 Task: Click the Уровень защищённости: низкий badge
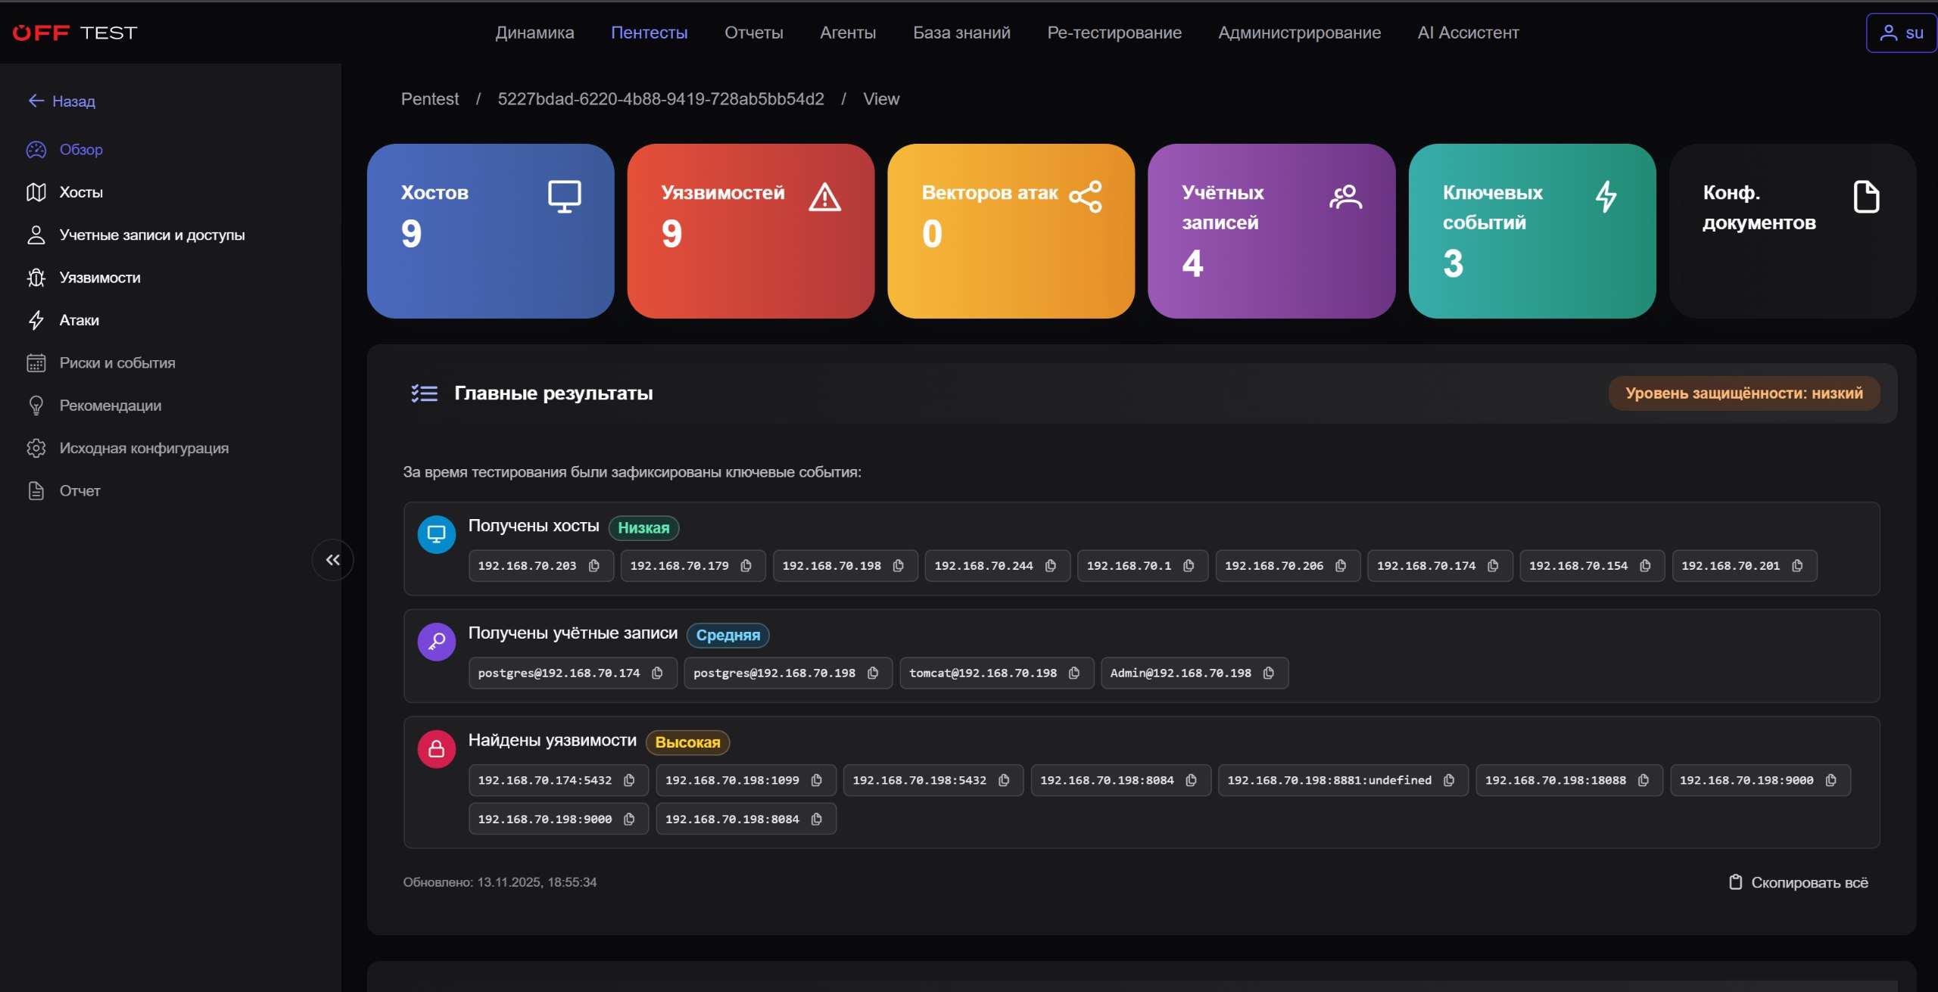(1744, 393)
